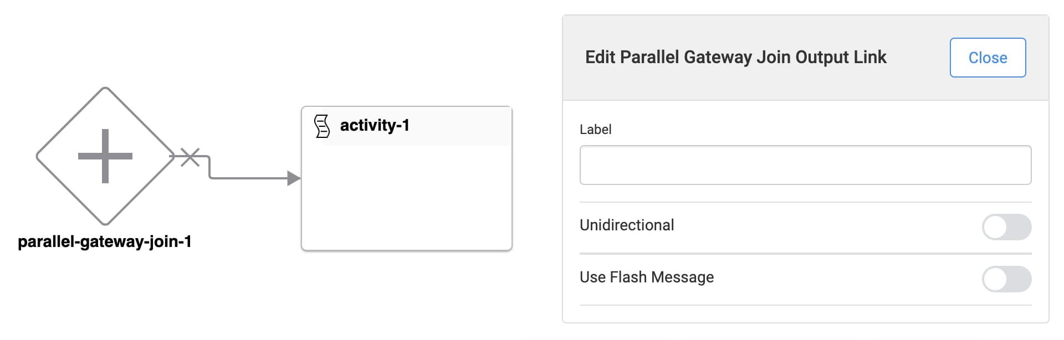Screen dimensions: 1064x340
Task: Click the Edit Parallel Gateway Join Output Link heading
Action: click(x=735, y=57)
